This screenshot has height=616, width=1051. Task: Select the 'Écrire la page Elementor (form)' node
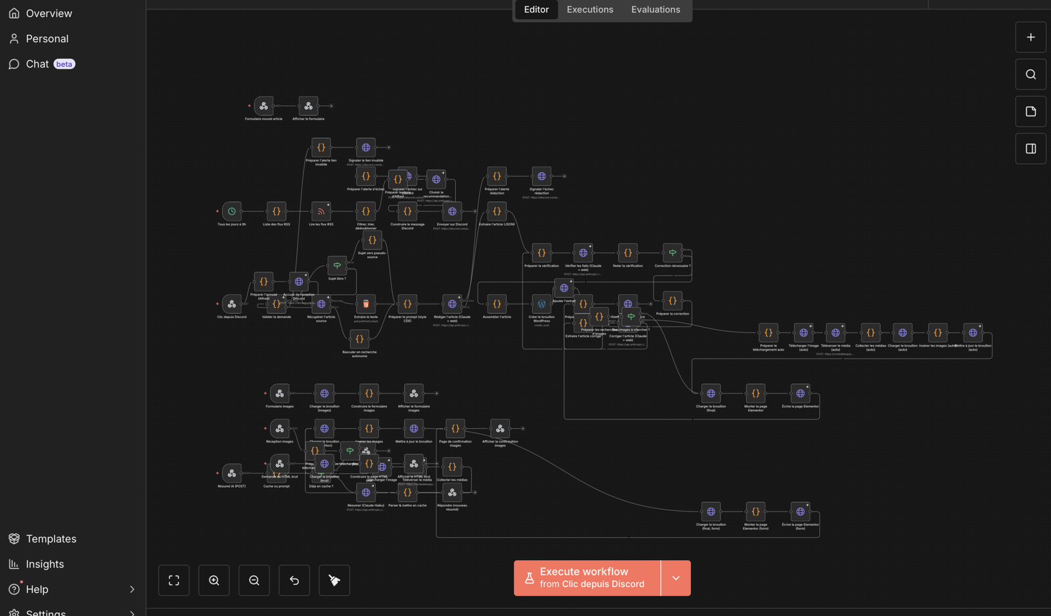click(x=800, y=512)
